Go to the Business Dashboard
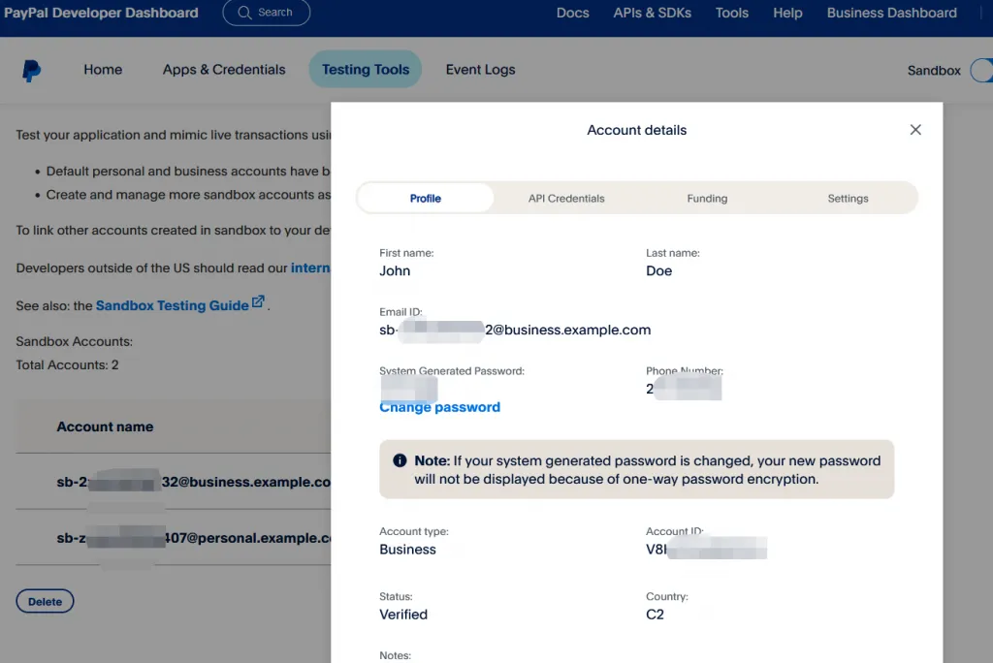993x663 pixels. point(891,13)
